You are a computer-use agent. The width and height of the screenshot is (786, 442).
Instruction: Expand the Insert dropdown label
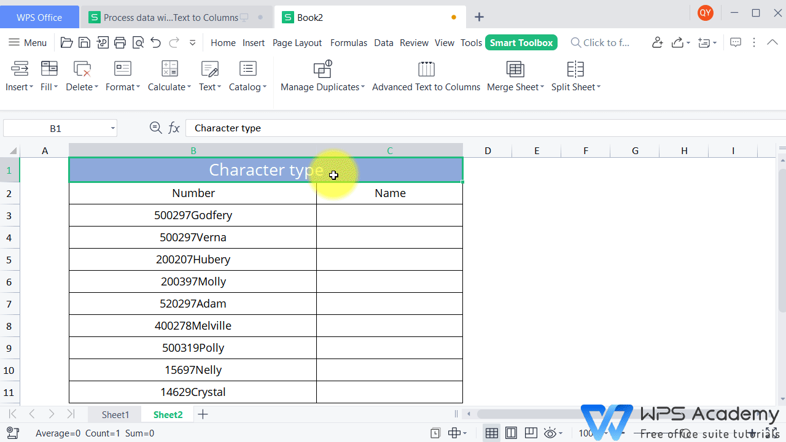point(20,87)
